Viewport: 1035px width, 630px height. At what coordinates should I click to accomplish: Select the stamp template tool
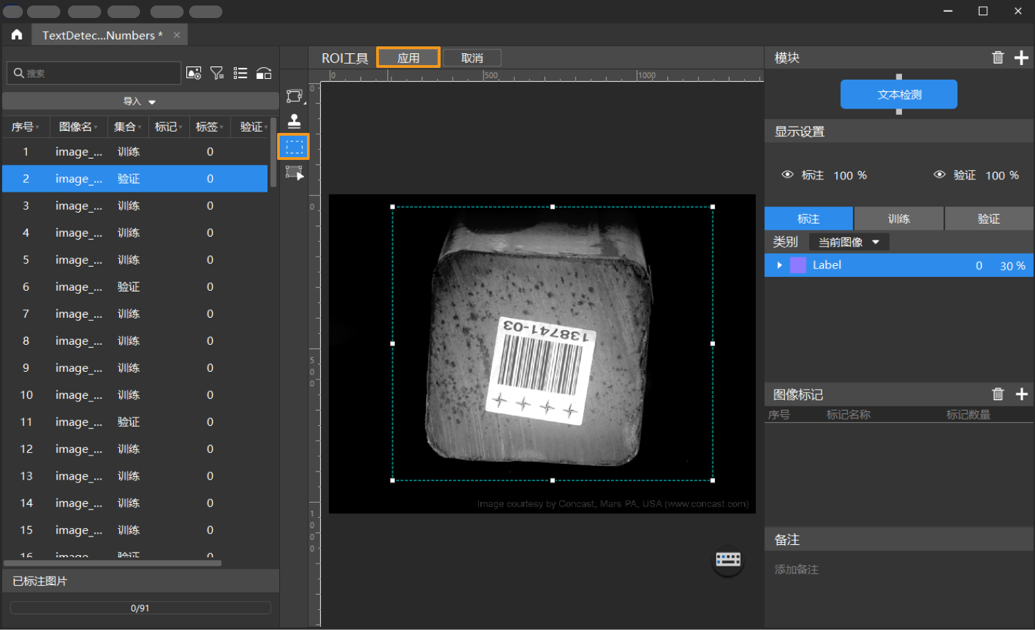pos(294,121)
